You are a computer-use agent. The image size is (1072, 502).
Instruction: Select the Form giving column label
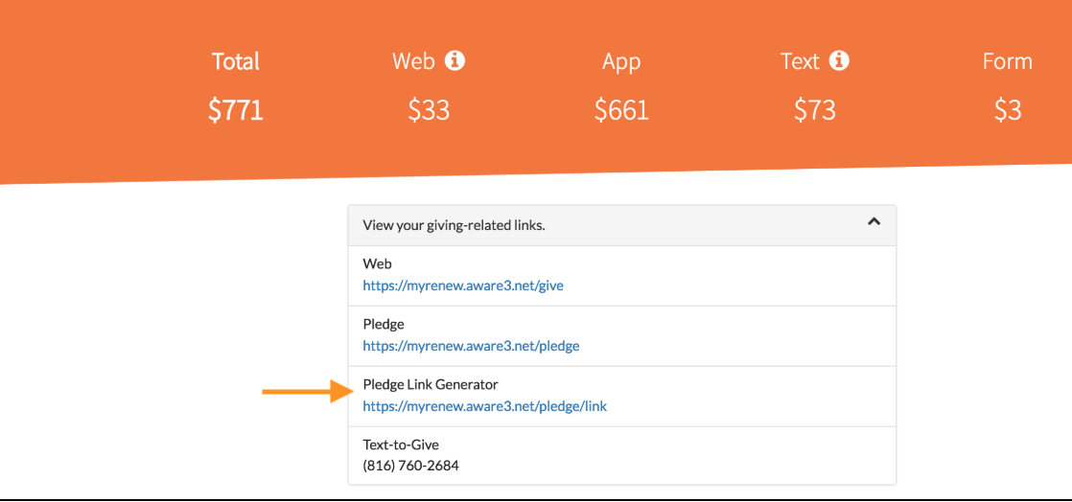point(1008,61)
